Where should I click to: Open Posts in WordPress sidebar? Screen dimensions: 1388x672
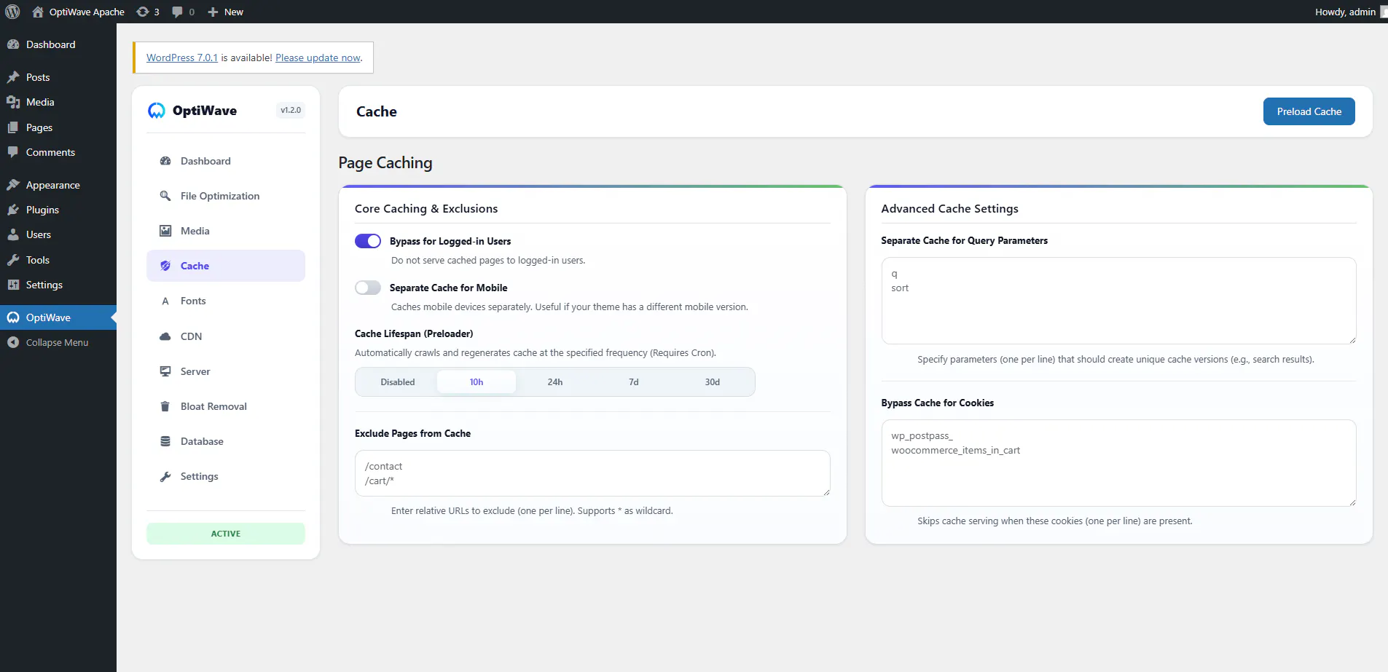click(58, 77)
